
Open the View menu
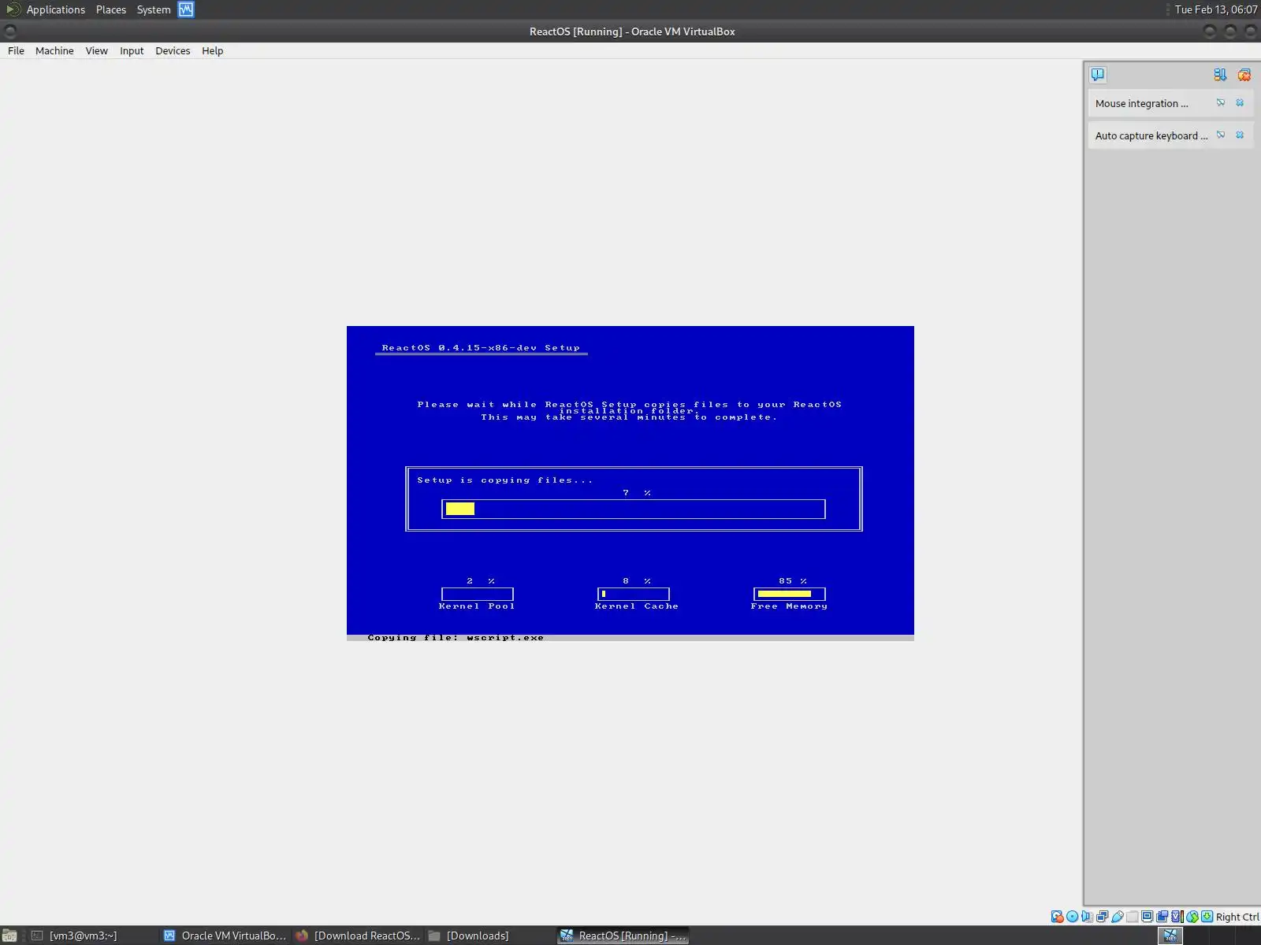pyautogui.click(x=97, y=51)
